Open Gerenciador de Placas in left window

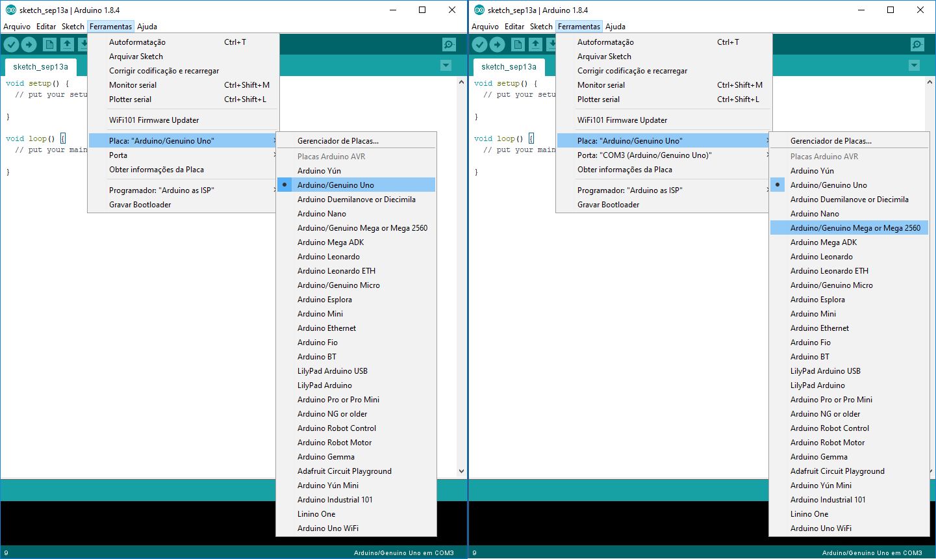(356, 141)
